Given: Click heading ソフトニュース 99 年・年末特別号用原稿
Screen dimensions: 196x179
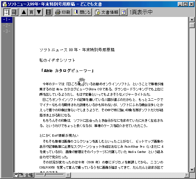Looking at the screenshot, I should [x=77, y=50].
